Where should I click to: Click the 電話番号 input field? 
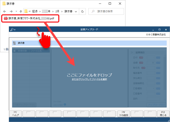coord(151,73)
